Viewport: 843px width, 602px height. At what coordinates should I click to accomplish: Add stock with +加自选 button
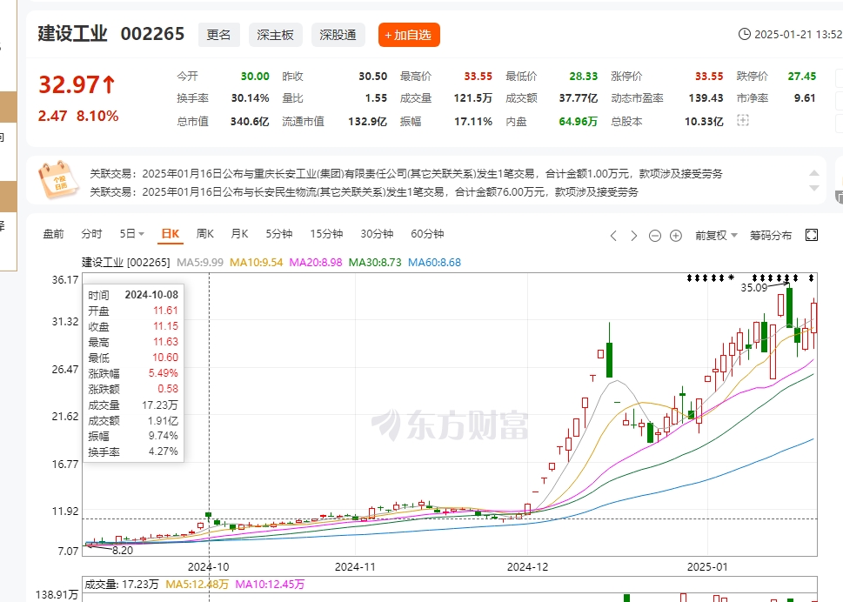[x=409, y=35]
